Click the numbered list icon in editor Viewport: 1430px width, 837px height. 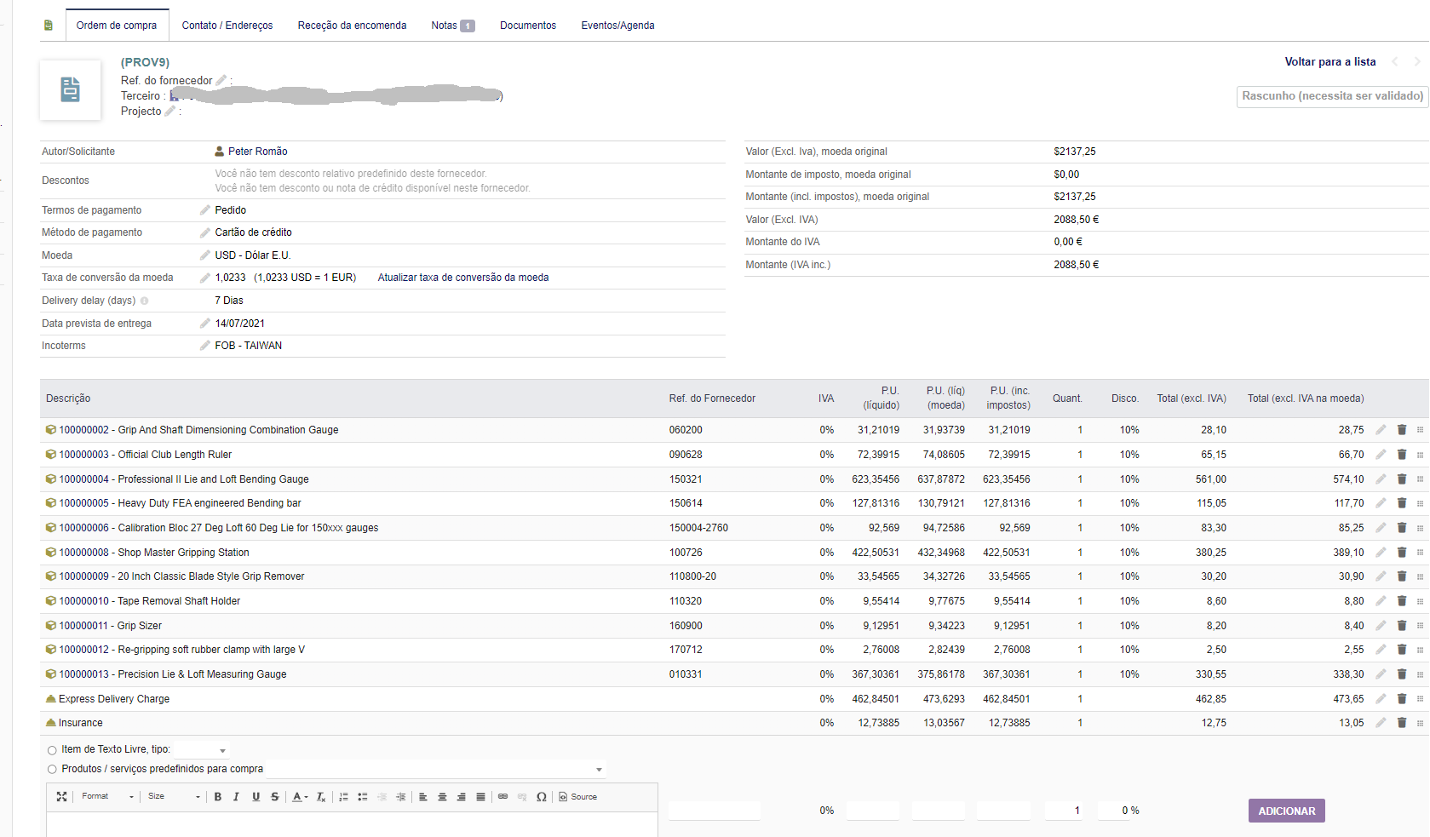343,797
